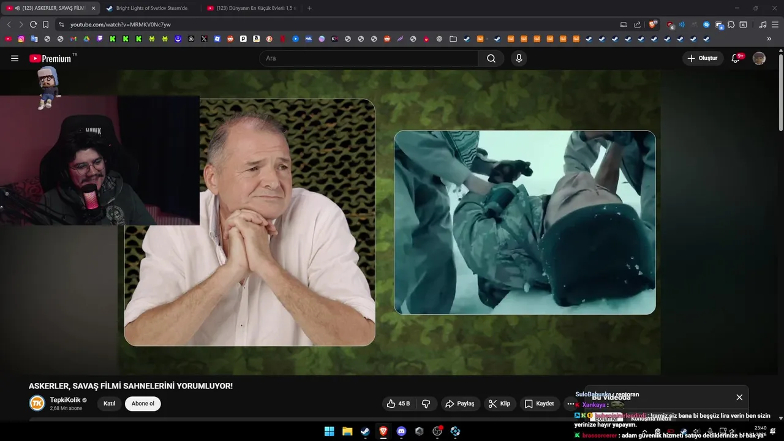Open the Google Translate bookmark

(x=34, y=39)
